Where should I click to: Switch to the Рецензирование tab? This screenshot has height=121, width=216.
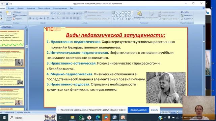pos(60,8)
